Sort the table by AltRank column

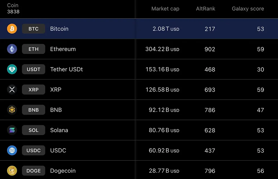(205, 9)
